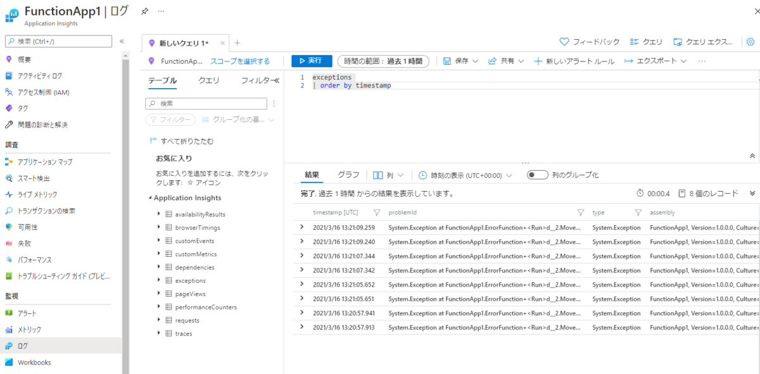Click すべて折りたたむ
Screen dimensions: 760x374
(181, 141)
